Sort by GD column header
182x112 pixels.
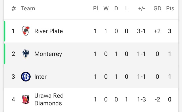[157, 9]
